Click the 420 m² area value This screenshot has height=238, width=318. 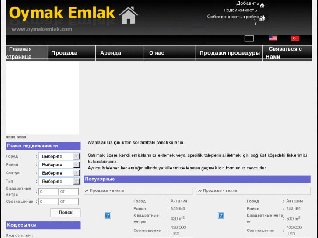coord(178,218)
